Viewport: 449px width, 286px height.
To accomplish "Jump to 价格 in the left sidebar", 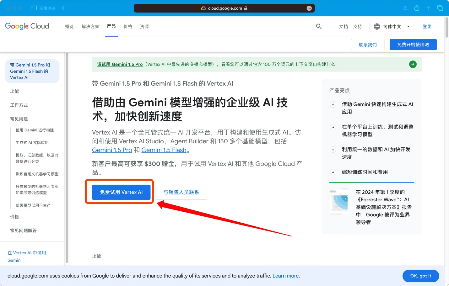I will point(14,217).
